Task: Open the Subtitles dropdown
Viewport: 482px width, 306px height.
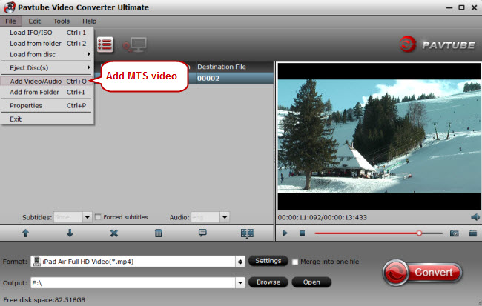Action: pyautogui.click(x=88, y=217)
